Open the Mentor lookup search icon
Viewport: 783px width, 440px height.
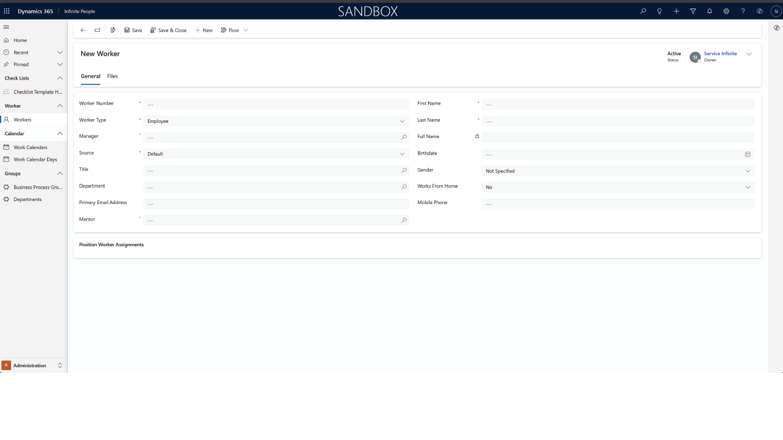pos(404,220)
